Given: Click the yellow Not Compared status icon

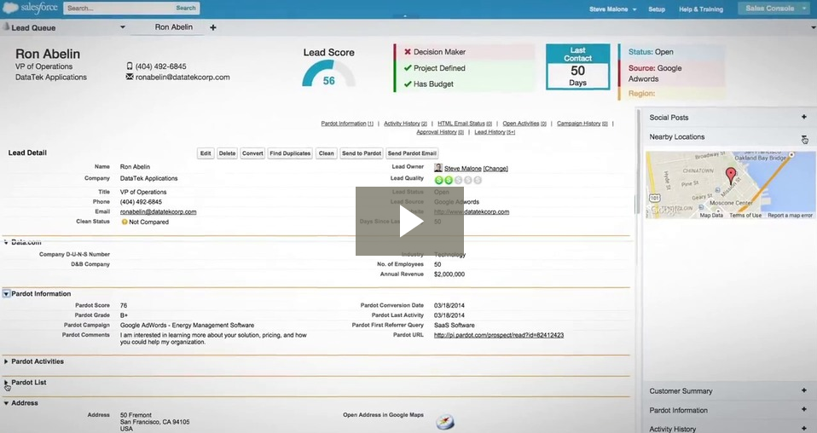Looking at the screenshot, I should [124, 222].
